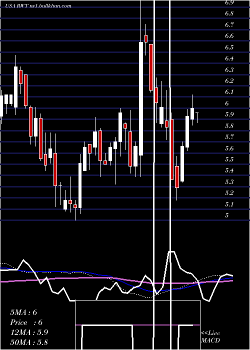Select the small red candle at the 6.6 peak

[x=146, y=38]
